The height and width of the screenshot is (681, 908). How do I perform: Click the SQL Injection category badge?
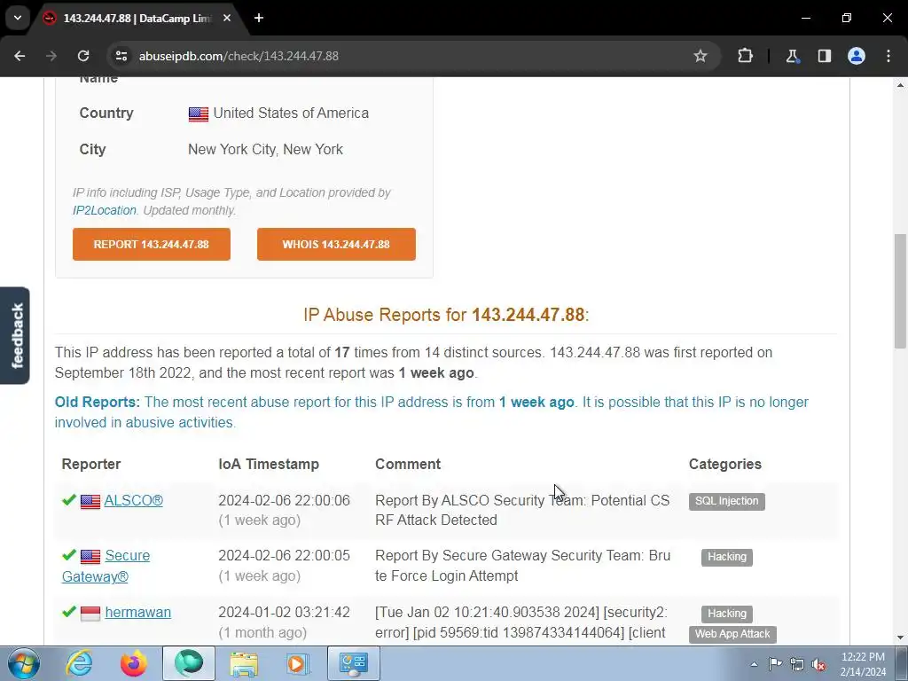(727, 501)
